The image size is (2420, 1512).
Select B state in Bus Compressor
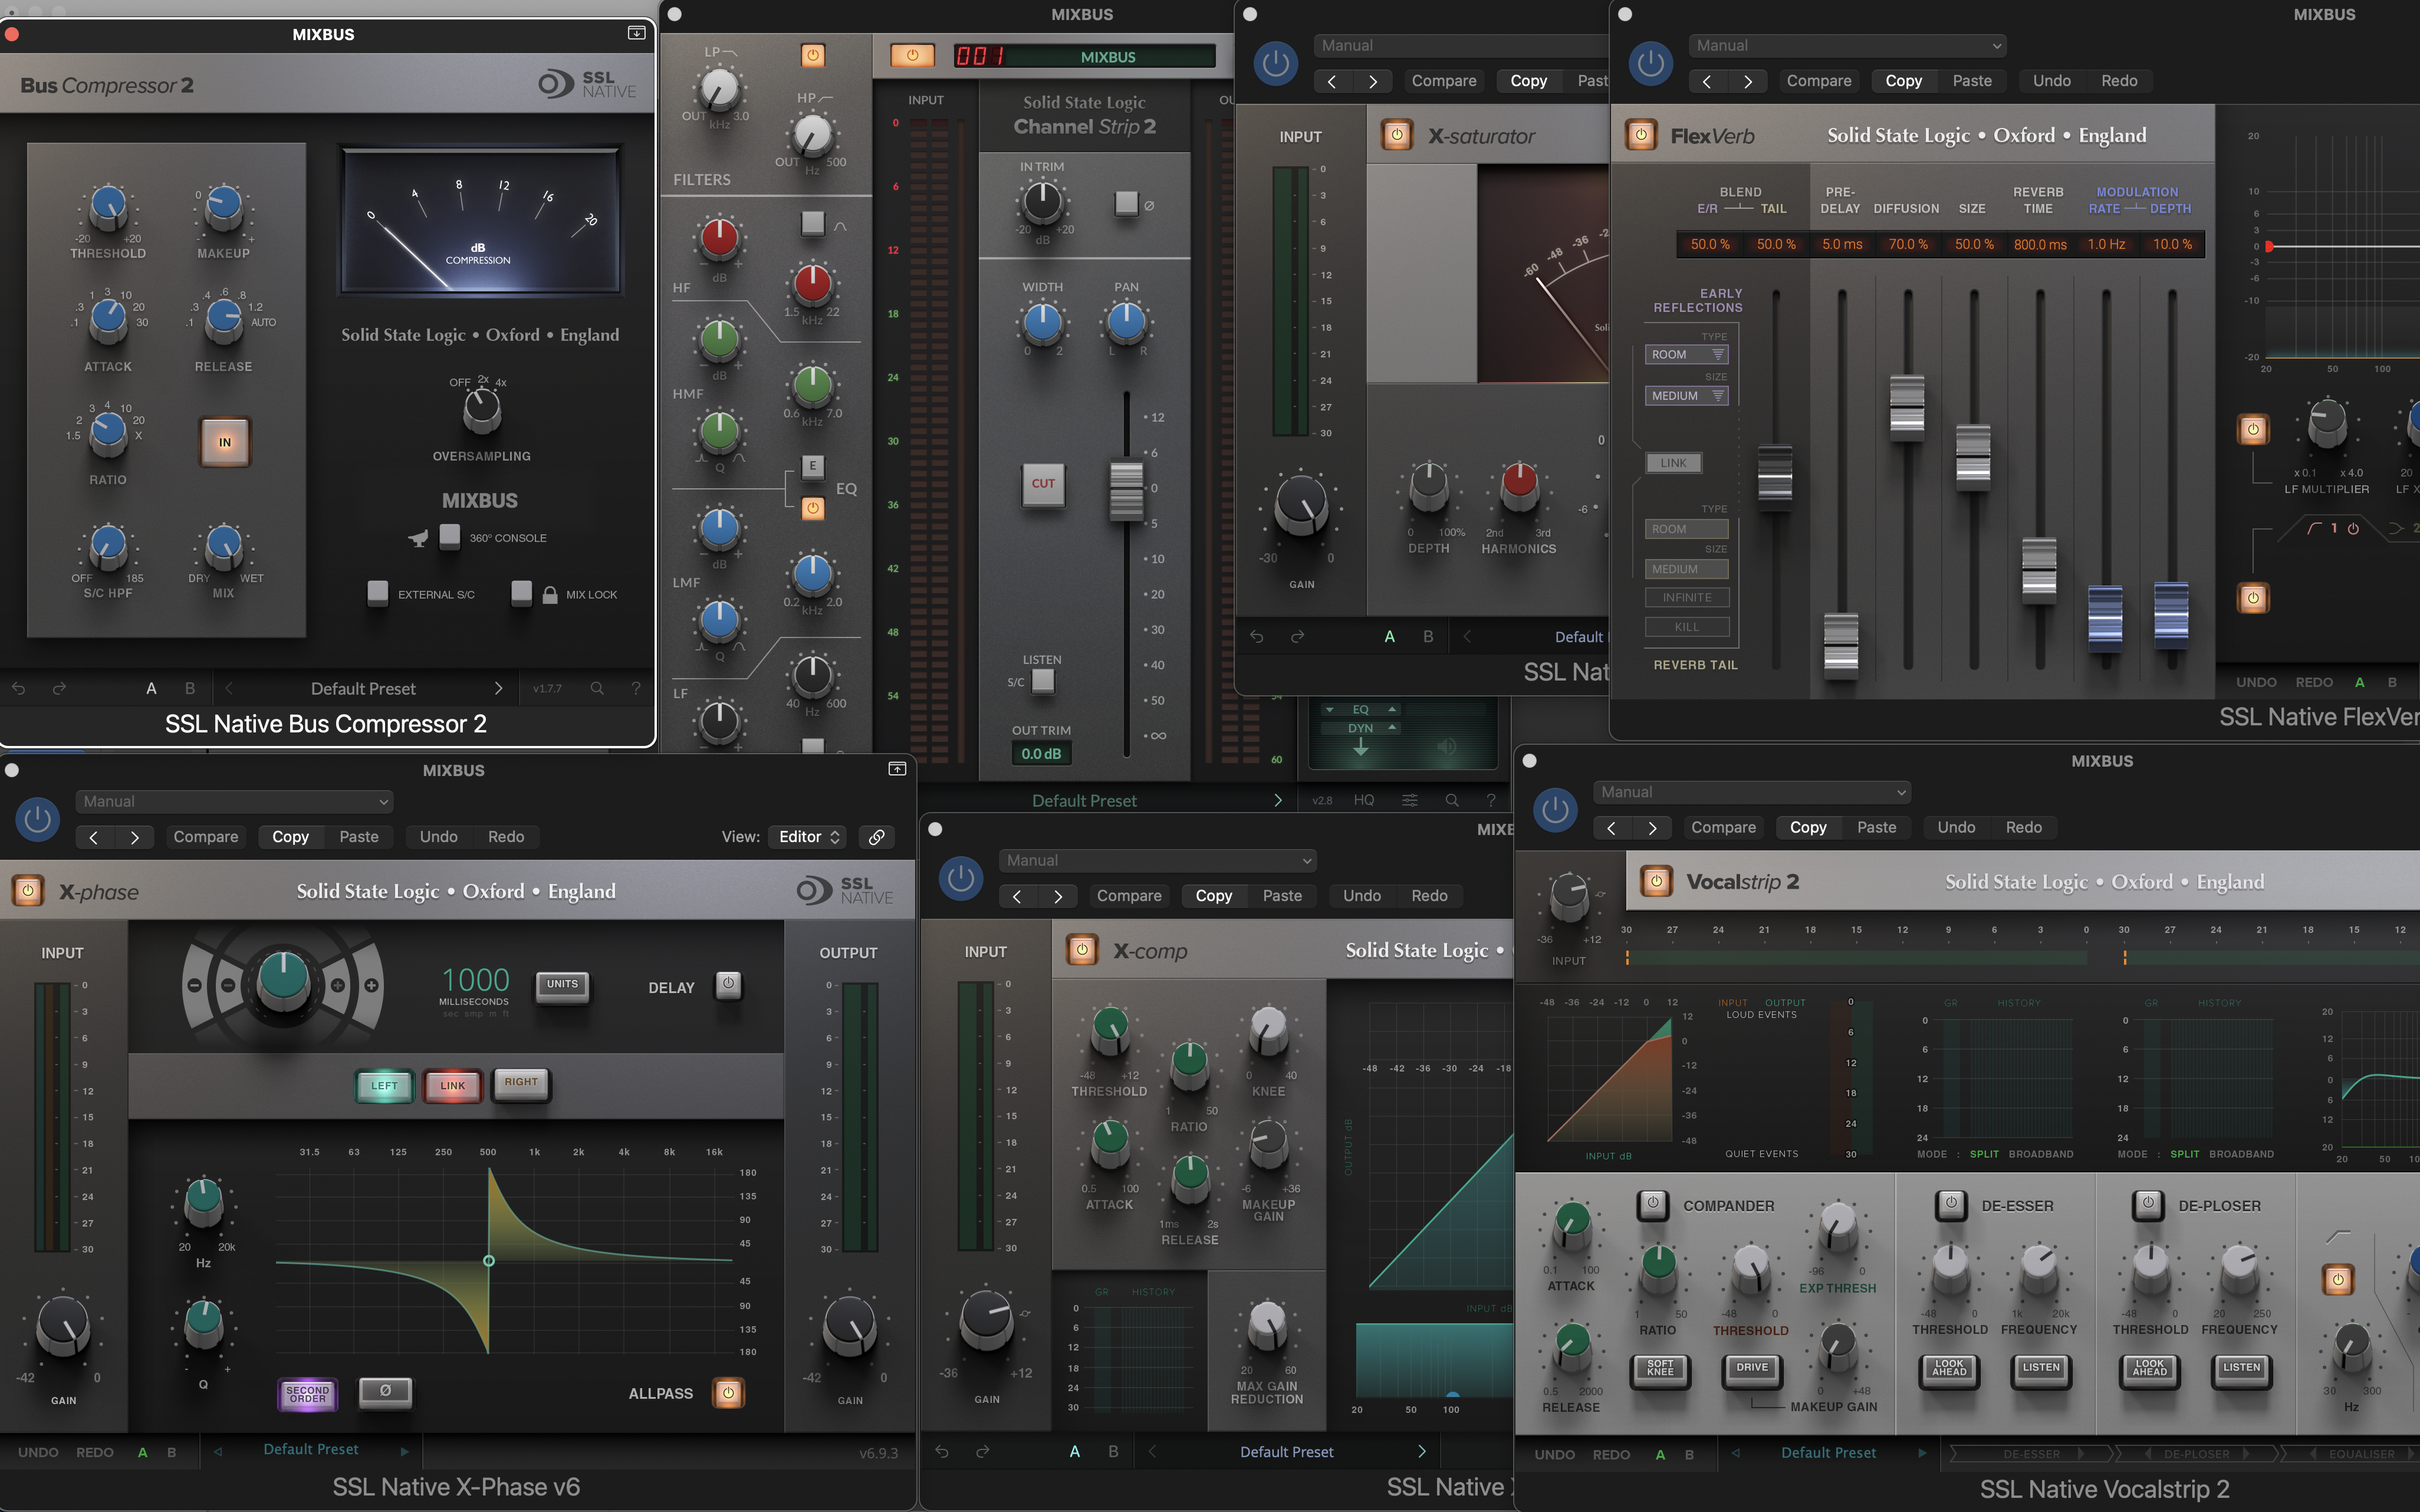pyautogui.click(x=190, y=688)
